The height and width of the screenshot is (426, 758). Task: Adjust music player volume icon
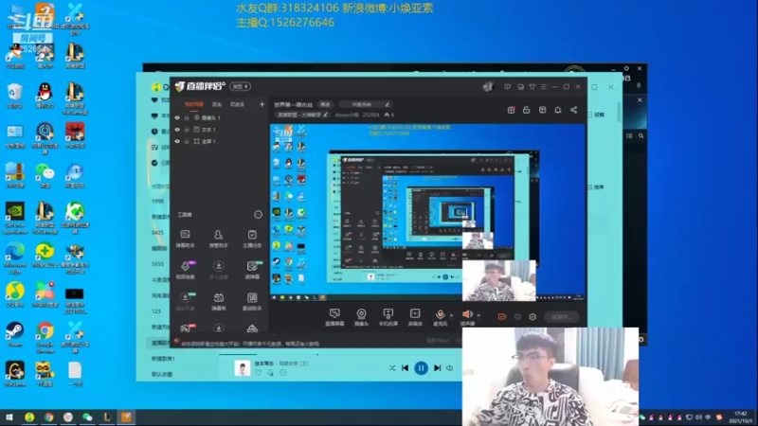pyautogui.click(x=449, y=368)
